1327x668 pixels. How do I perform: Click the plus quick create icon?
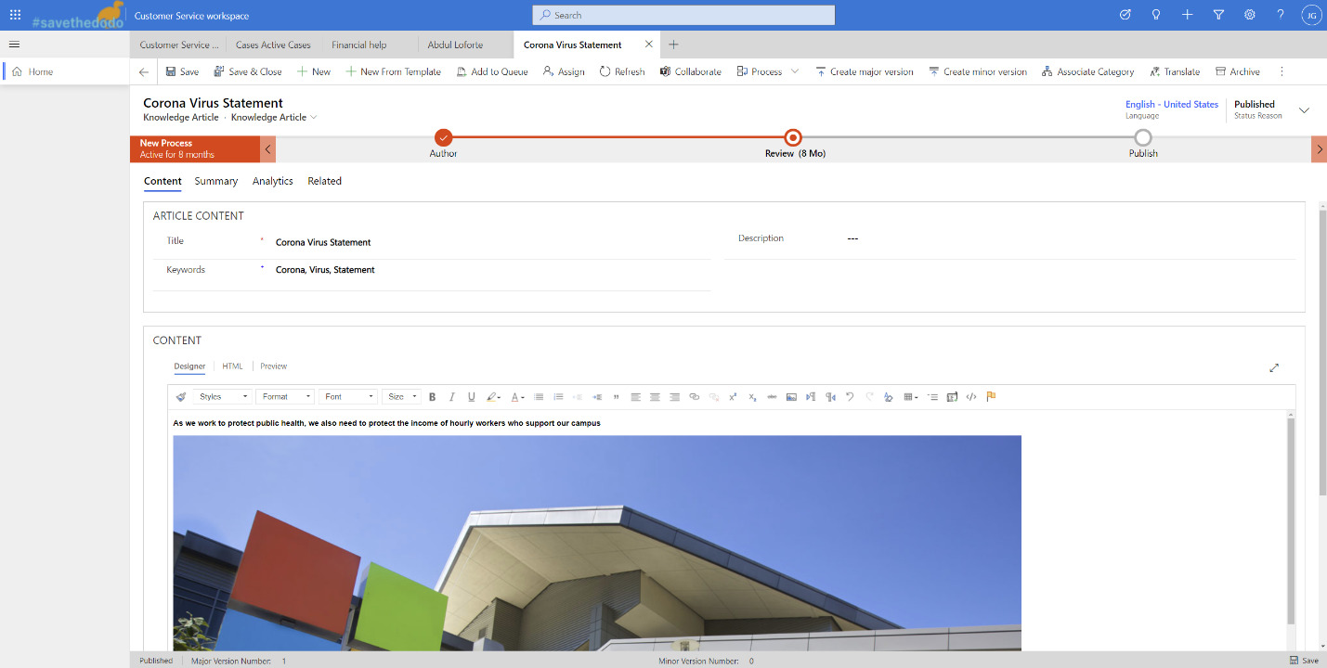1188,15
